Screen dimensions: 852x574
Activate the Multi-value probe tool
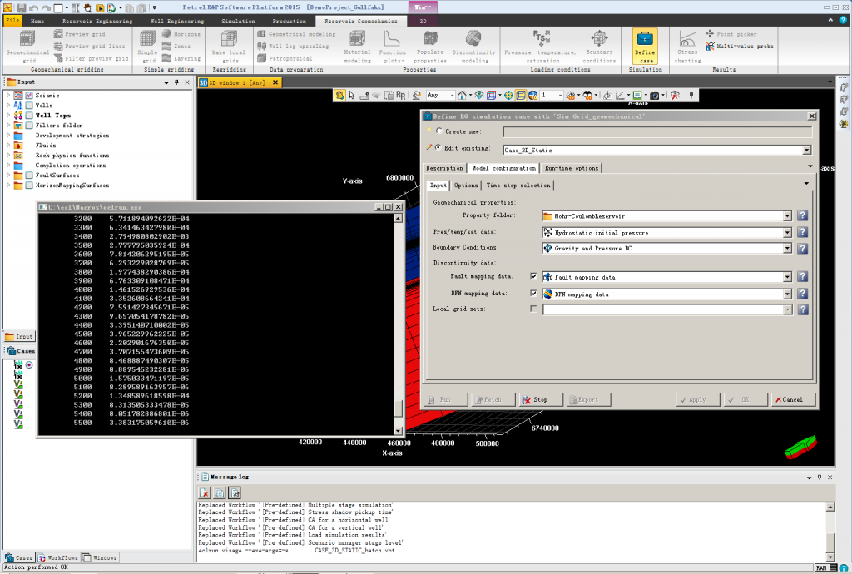pyautogui.click(x=739, y=46)
